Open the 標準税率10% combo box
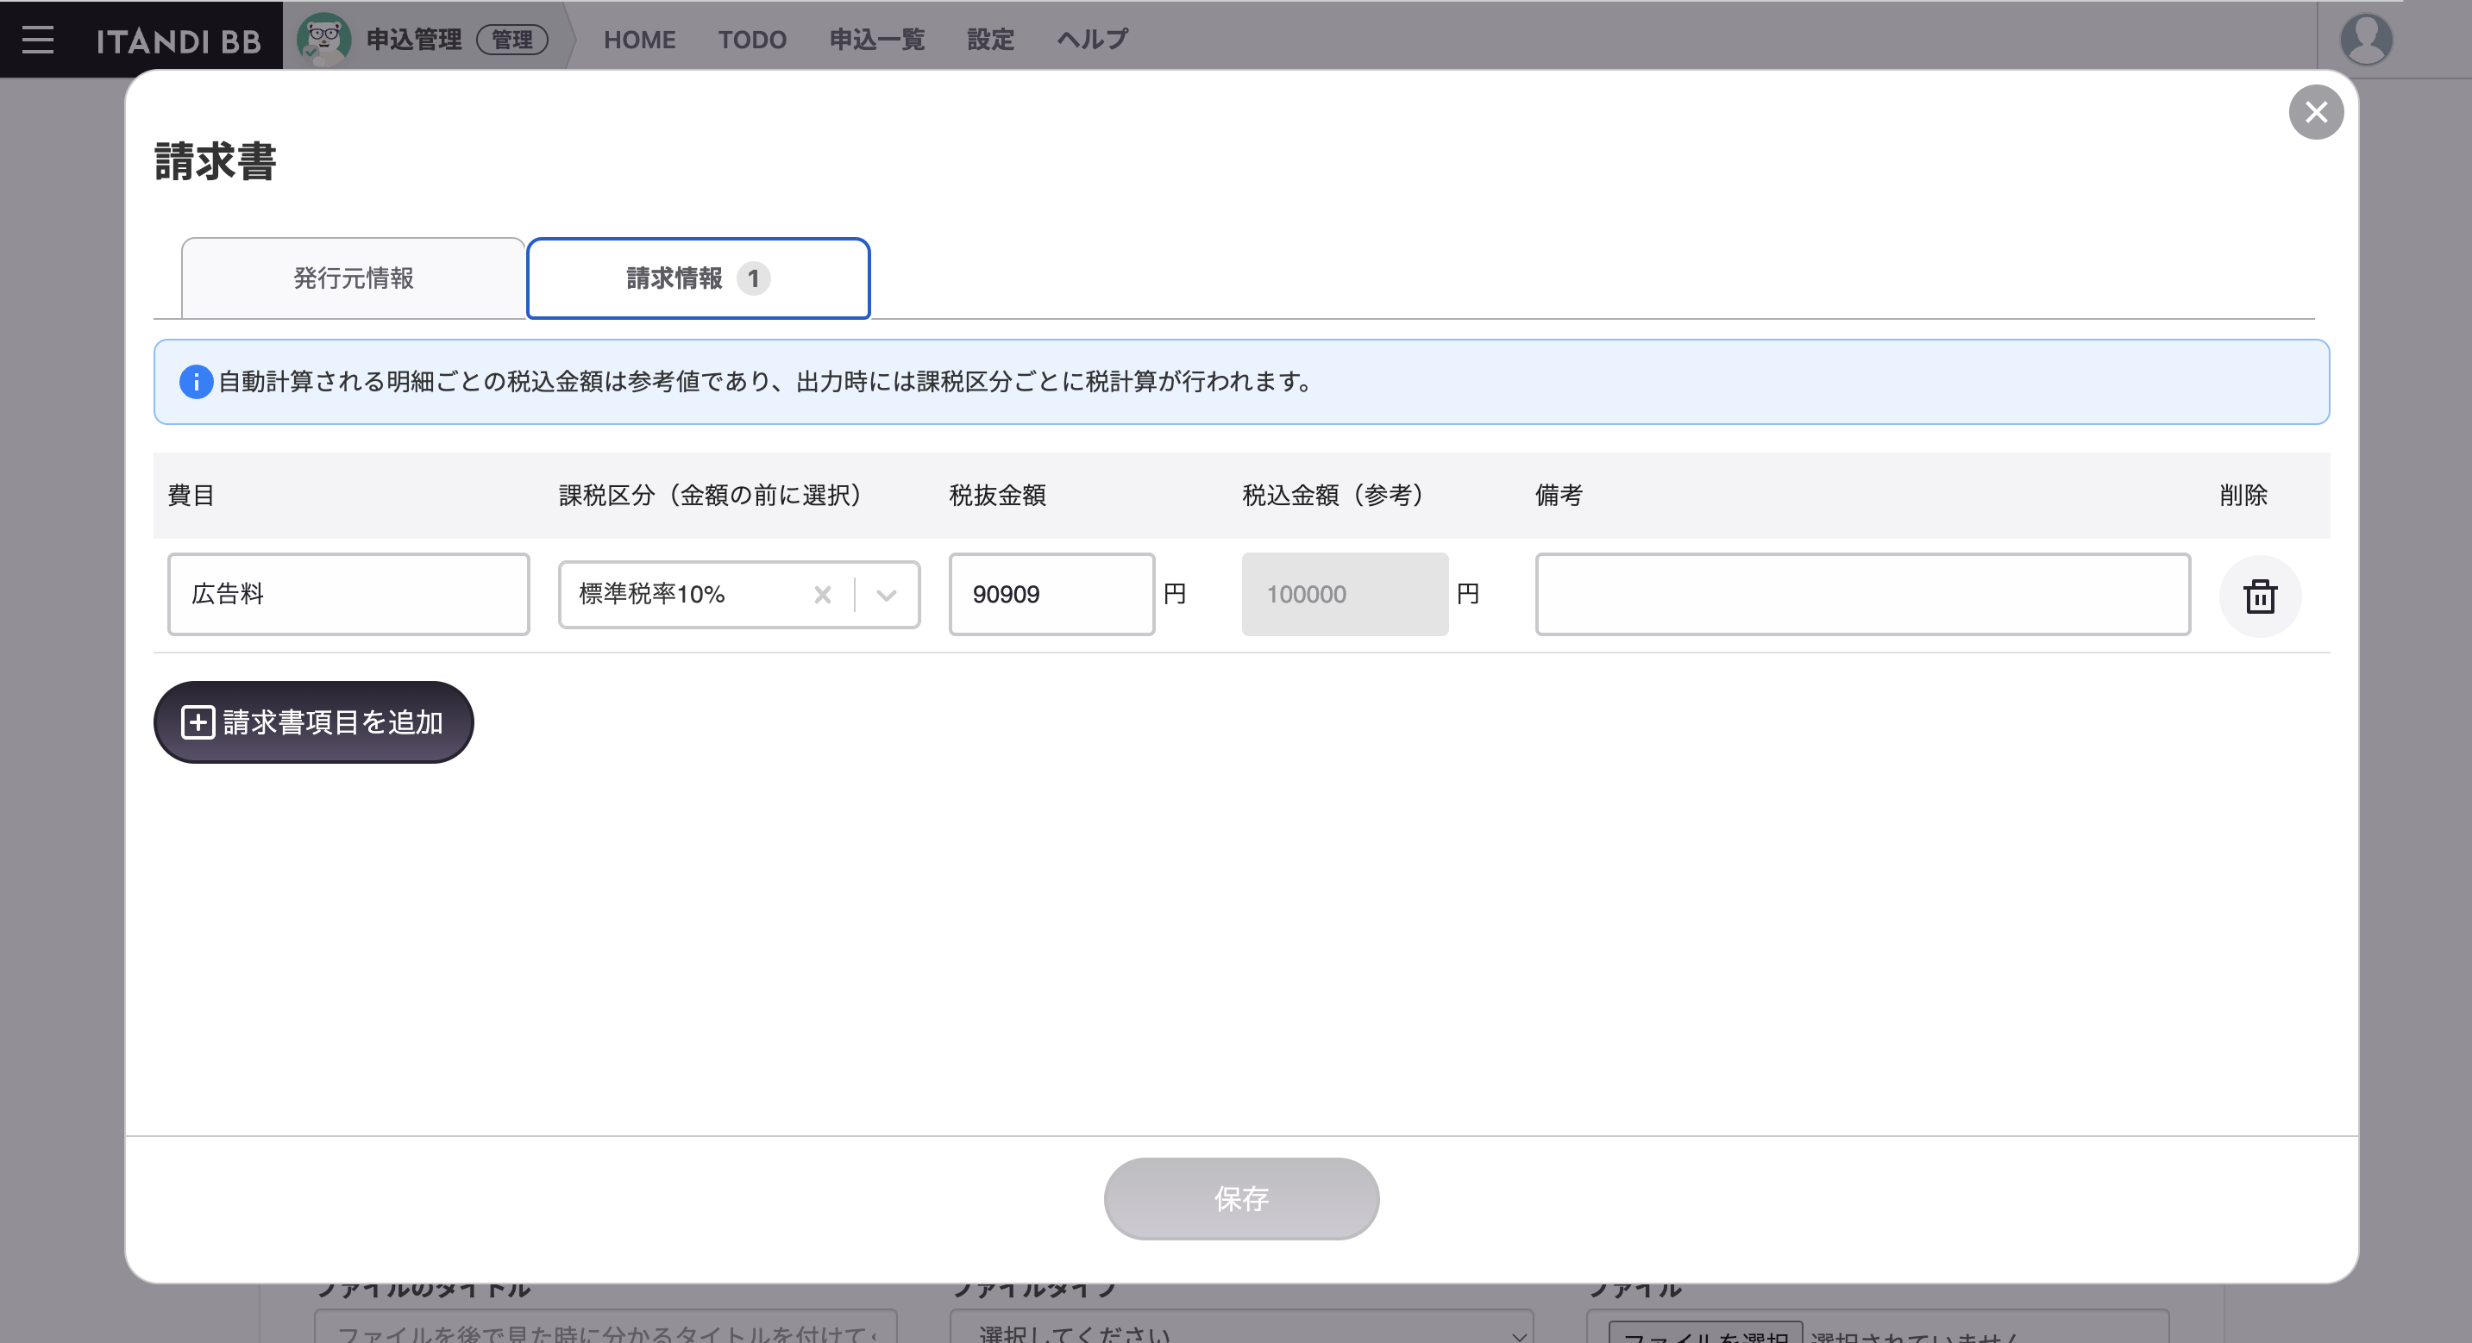Screen dimensions: 2472x1343 tap(739, 595)
